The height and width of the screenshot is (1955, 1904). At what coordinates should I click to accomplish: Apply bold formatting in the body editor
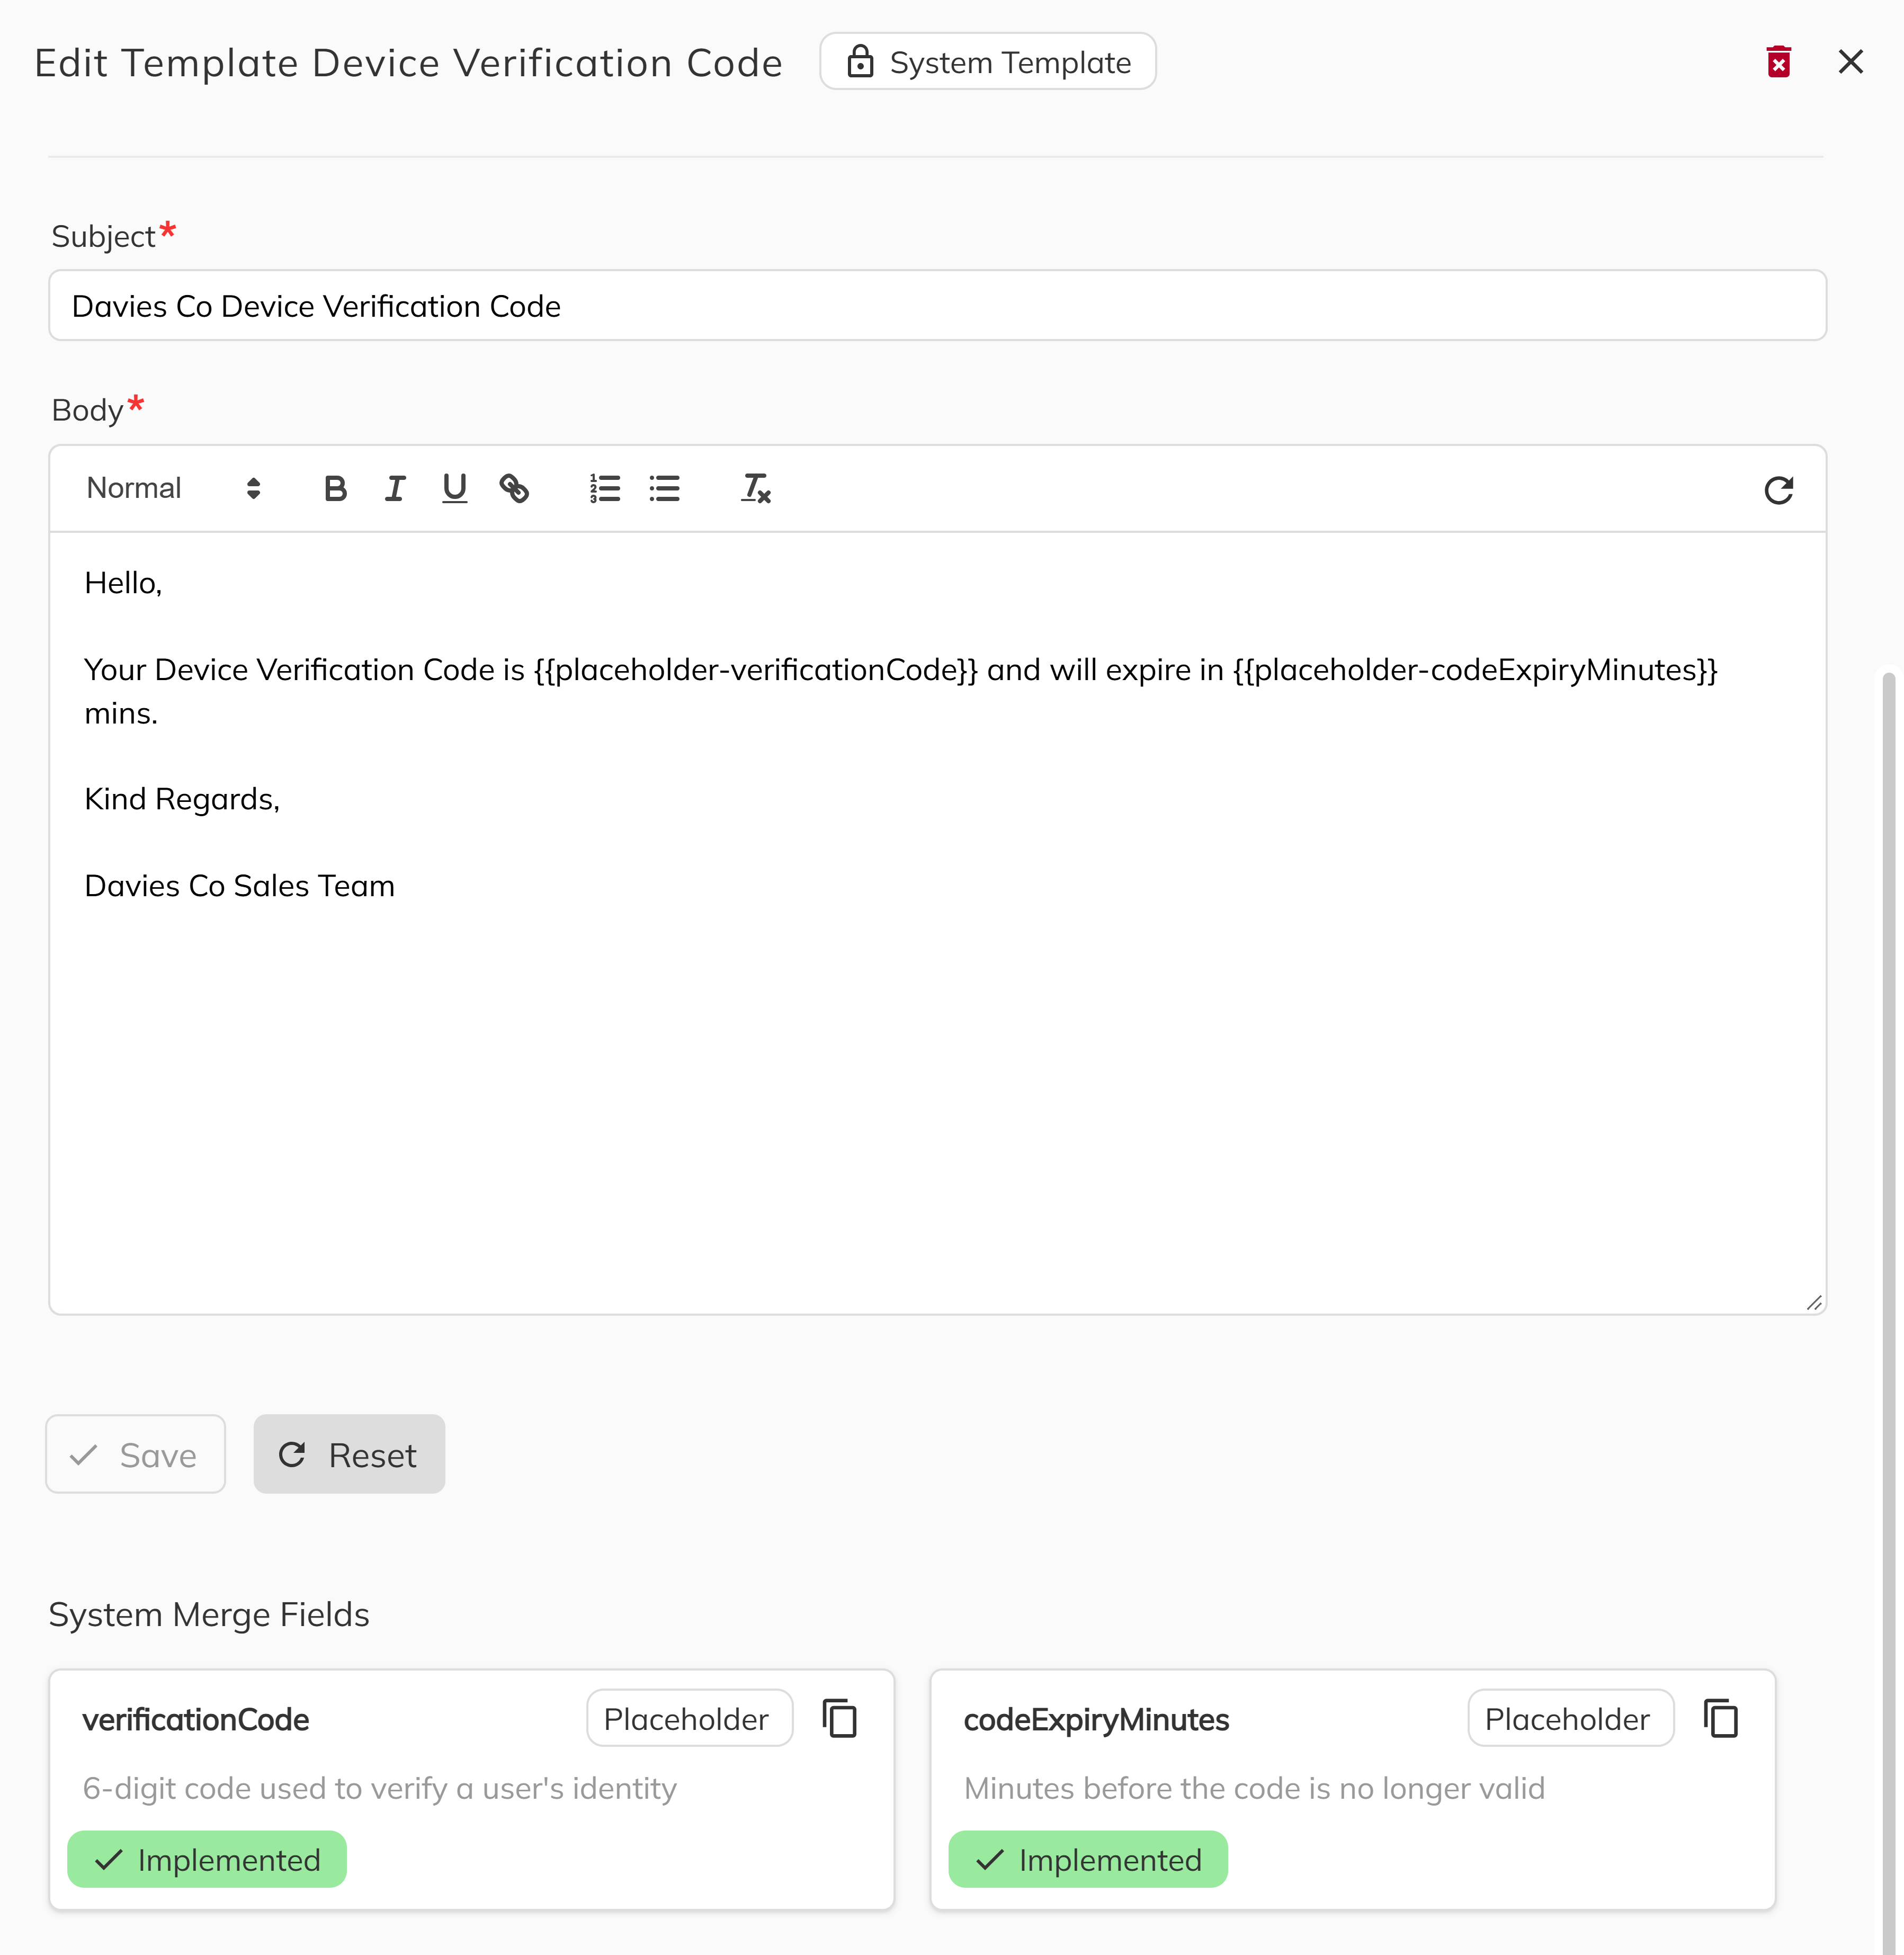[x=335, y=488]
